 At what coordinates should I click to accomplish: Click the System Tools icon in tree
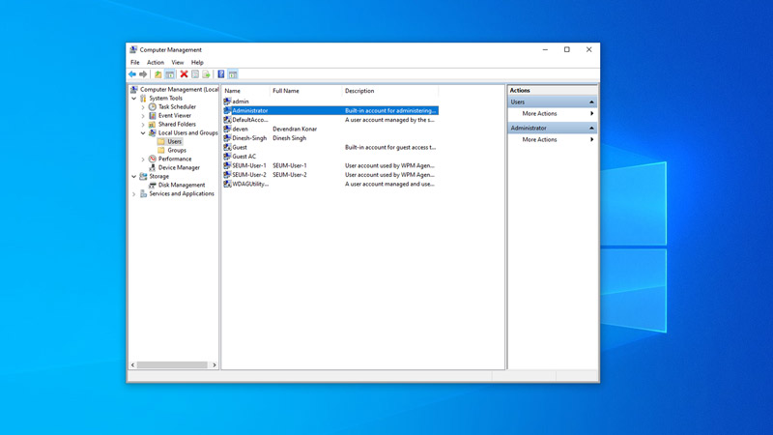click(143, 99)
